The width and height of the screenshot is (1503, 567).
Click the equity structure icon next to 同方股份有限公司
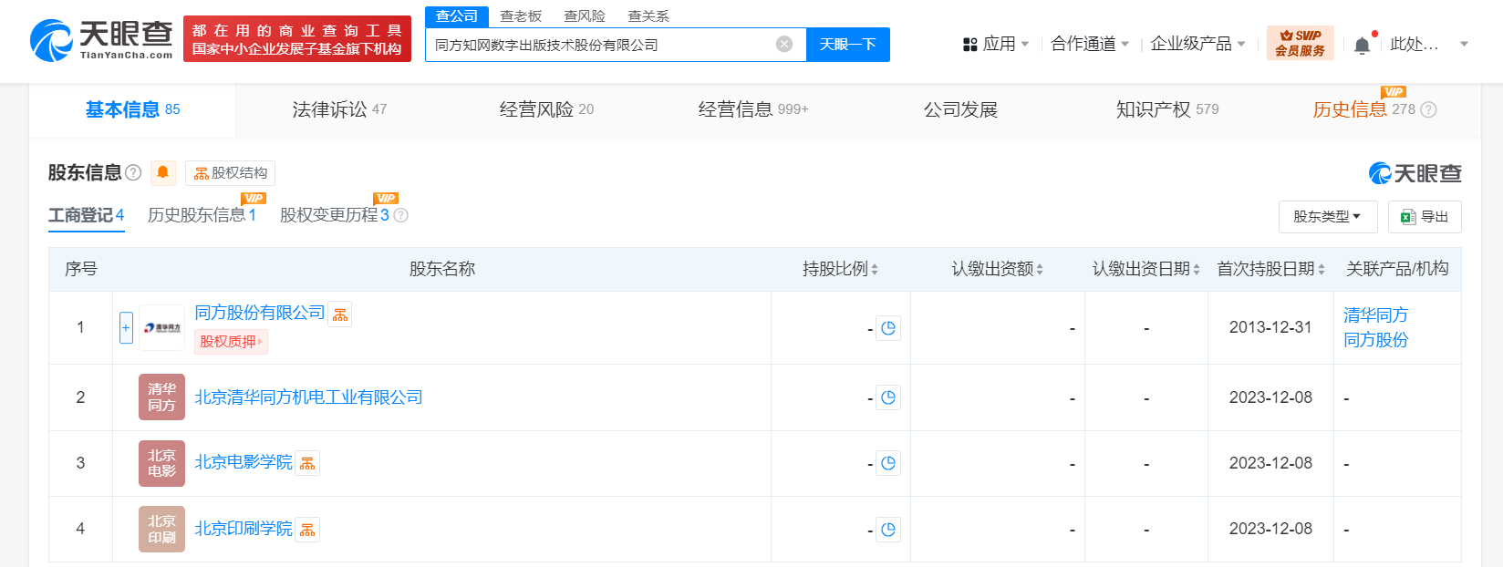tap(340, 314)
